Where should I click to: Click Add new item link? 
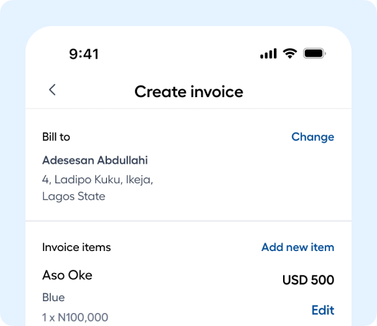(x=297, y=247)
